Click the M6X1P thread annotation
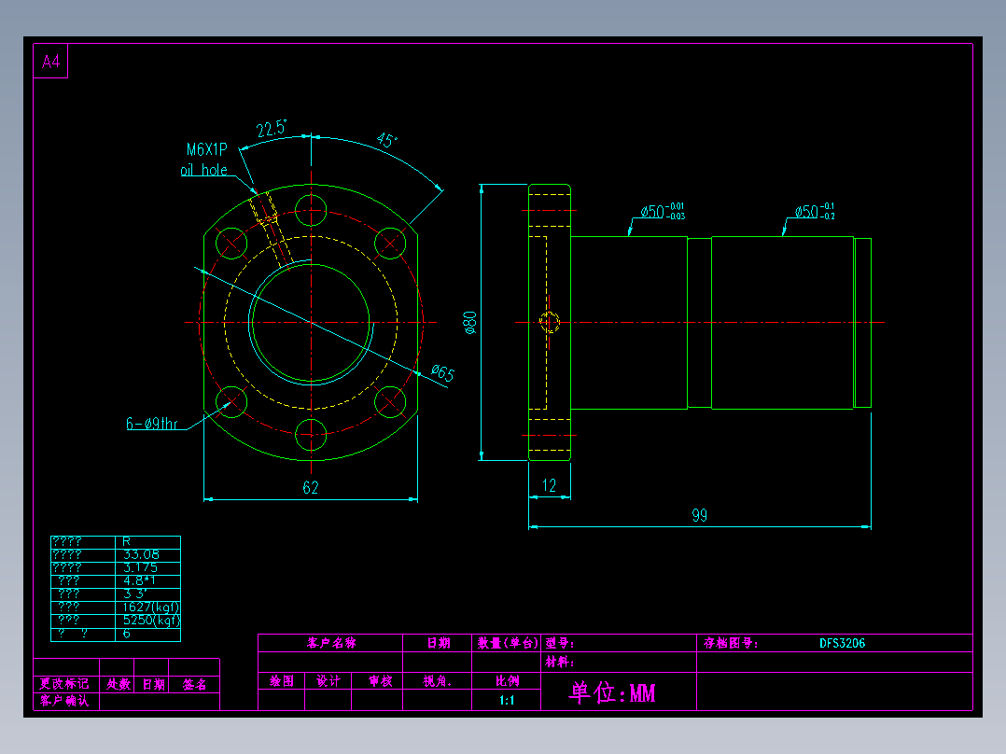 (206, 149)
